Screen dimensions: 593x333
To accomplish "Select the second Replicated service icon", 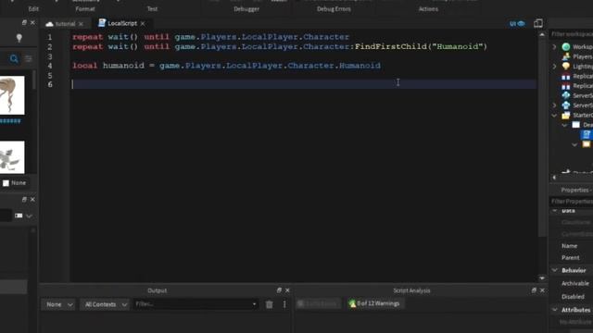I will click(x=566, y=86).
